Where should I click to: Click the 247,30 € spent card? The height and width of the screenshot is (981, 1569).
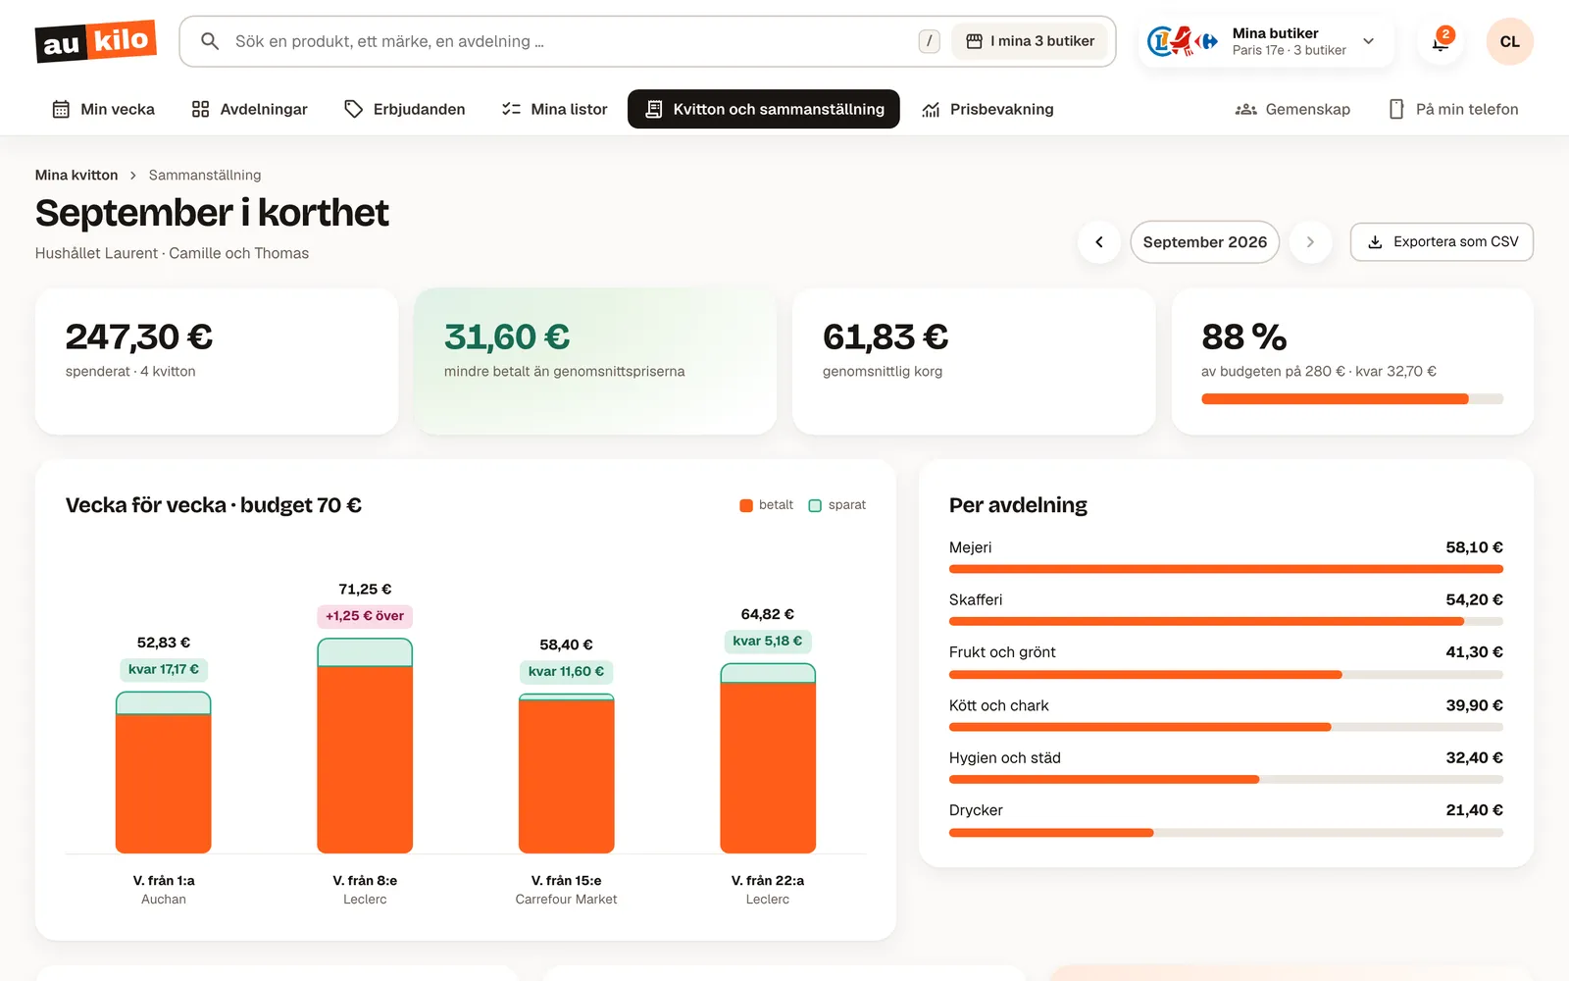click(217, 361)
